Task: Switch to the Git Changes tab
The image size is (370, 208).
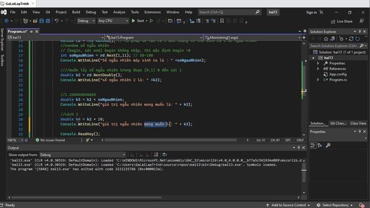Action: click(338, 123)
